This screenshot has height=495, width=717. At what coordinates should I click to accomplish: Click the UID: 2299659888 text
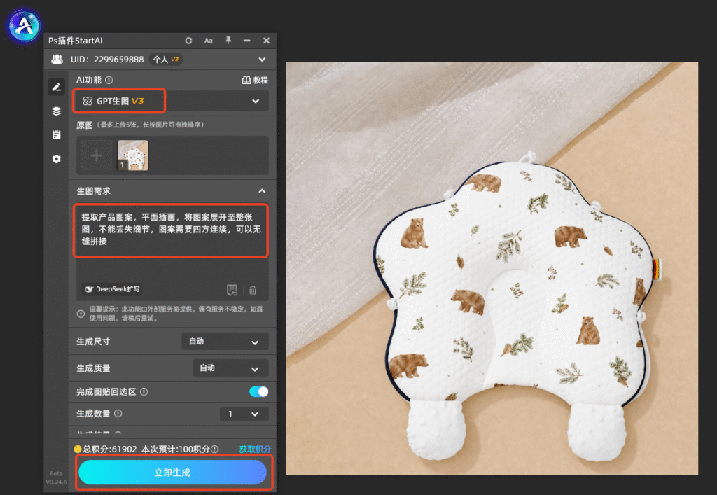(107, 60)
